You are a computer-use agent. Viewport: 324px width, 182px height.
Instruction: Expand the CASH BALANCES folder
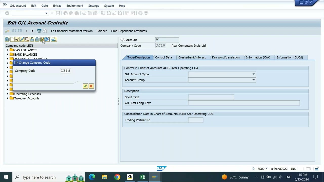pyautogui.click(x=7, y=50)
